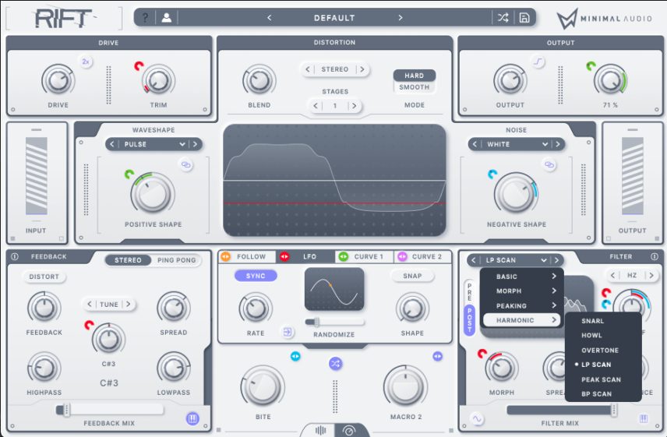Screen dimensions: 667x437
Task: Click red modulation icon above Morph knob
Action: click(482, 353)
